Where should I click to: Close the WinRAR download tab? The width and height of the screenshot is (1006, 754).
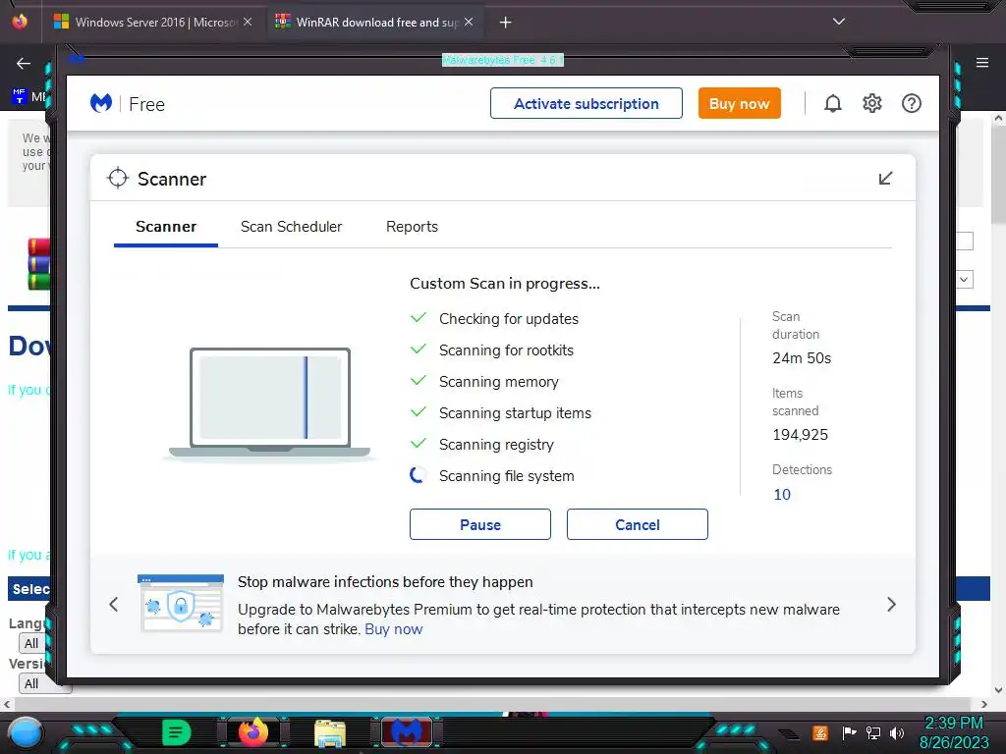pyautogui.click(x=469, y=22)
